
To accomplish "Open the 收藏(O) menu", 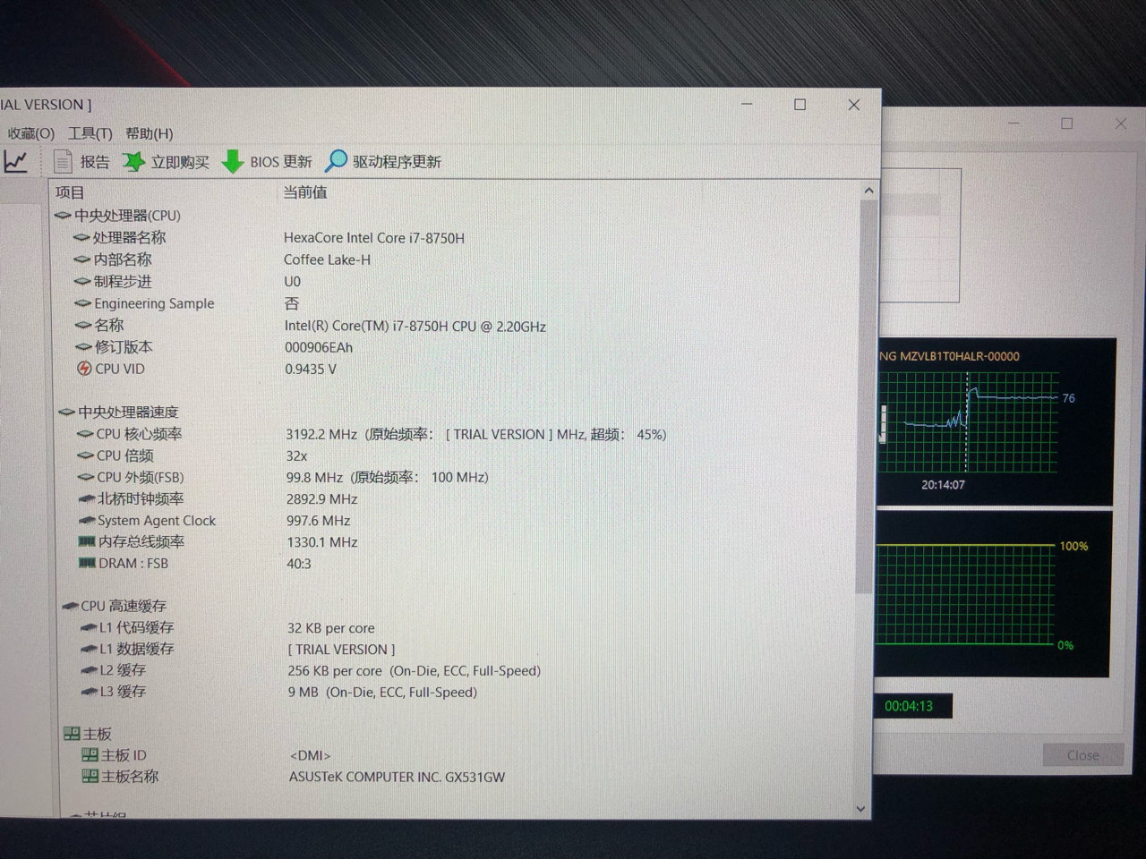I will coord(30,133).
